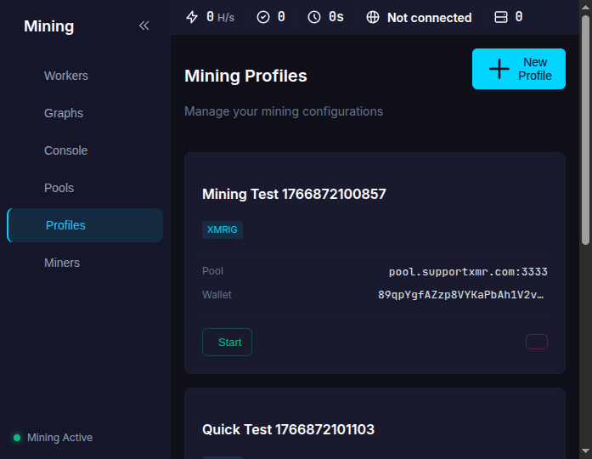This screenshot has height=459, width=592.
Task: Click the XMRIG tag on Mining Test
Action: coord(223,229)
